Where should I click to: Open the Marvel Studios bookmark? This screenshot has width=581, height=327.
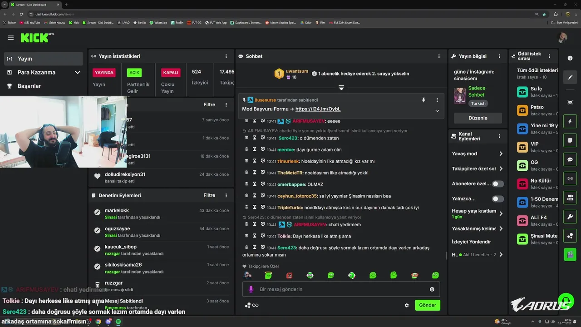(x=281, y=22)
